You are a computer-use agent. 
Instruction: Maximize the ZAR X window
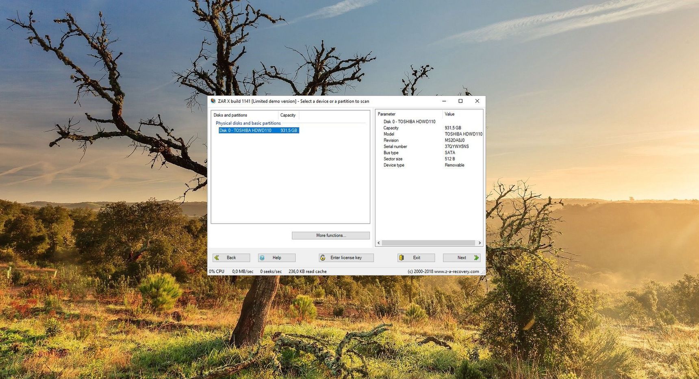tap(460, 101)
